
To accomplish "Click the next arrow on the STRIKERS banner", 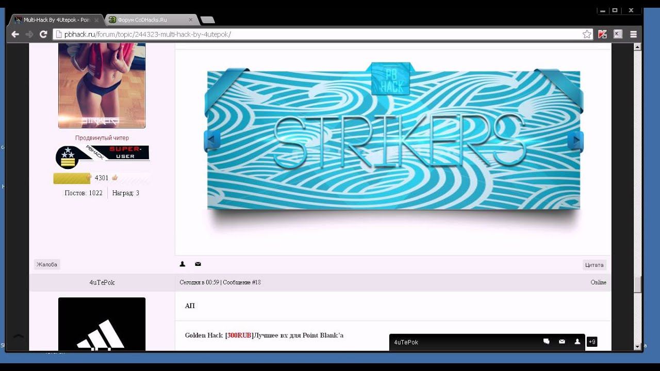I will pos(575,140).
